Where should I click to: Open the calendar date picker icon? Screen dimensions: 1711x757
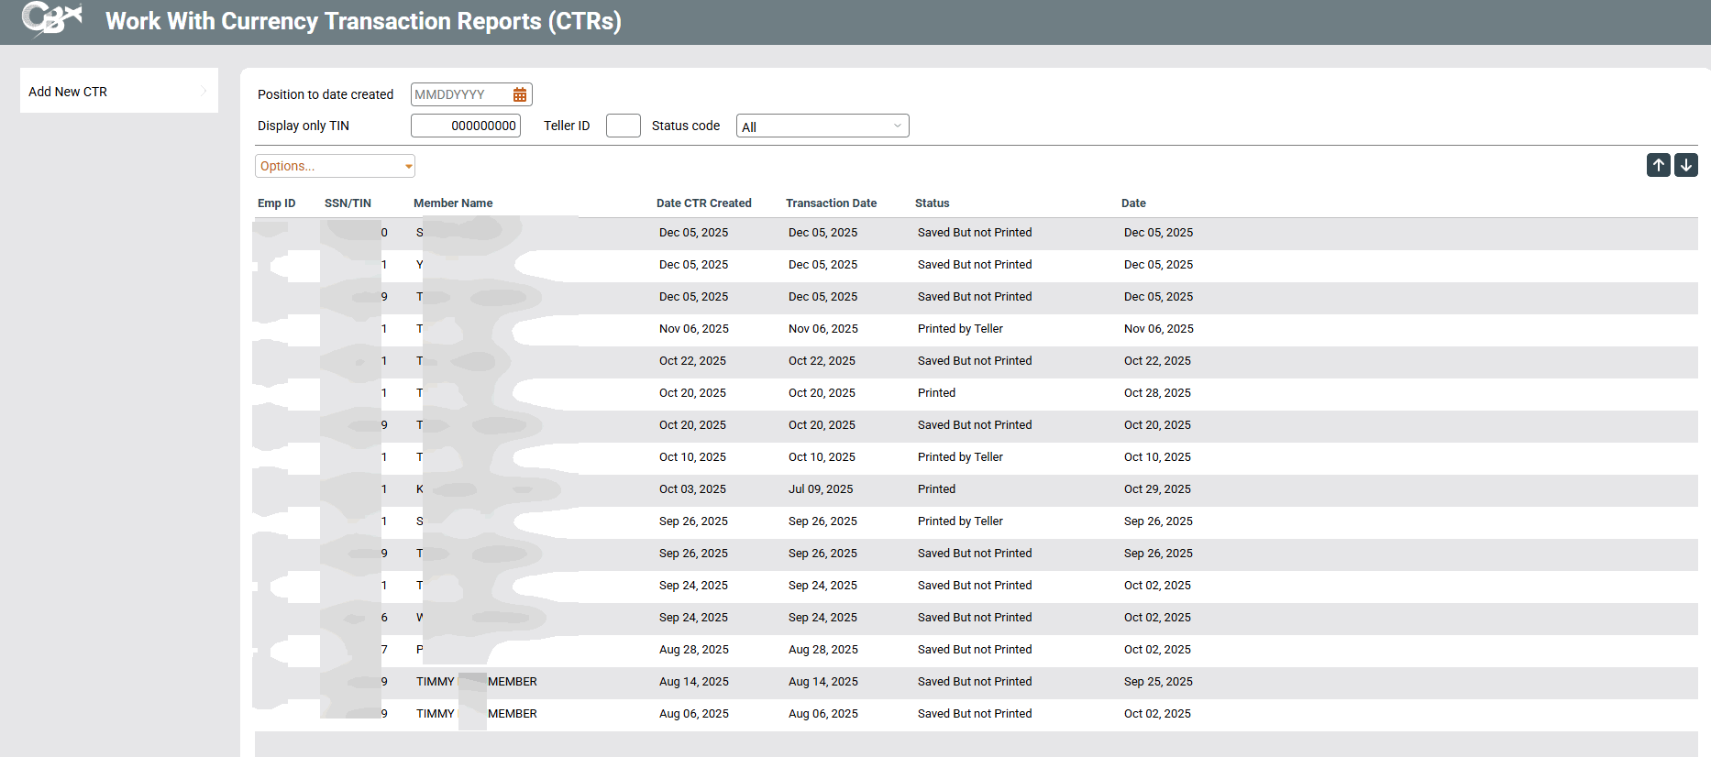(x=520, y=94)
